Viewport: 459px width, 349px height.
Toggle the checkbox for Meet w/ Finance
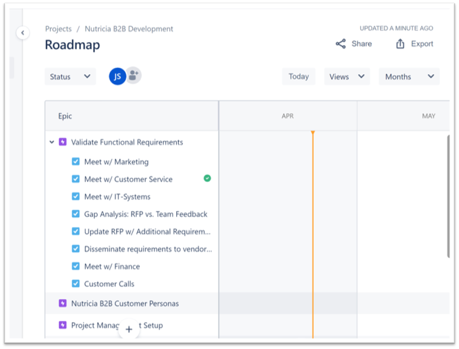click(76, 266)
